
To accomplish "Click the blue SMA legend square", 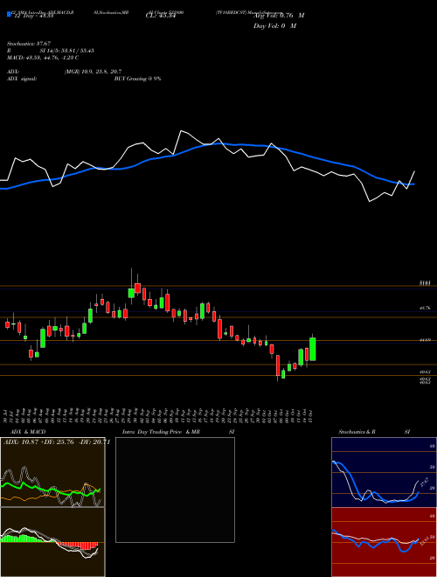I will point(9,14).
